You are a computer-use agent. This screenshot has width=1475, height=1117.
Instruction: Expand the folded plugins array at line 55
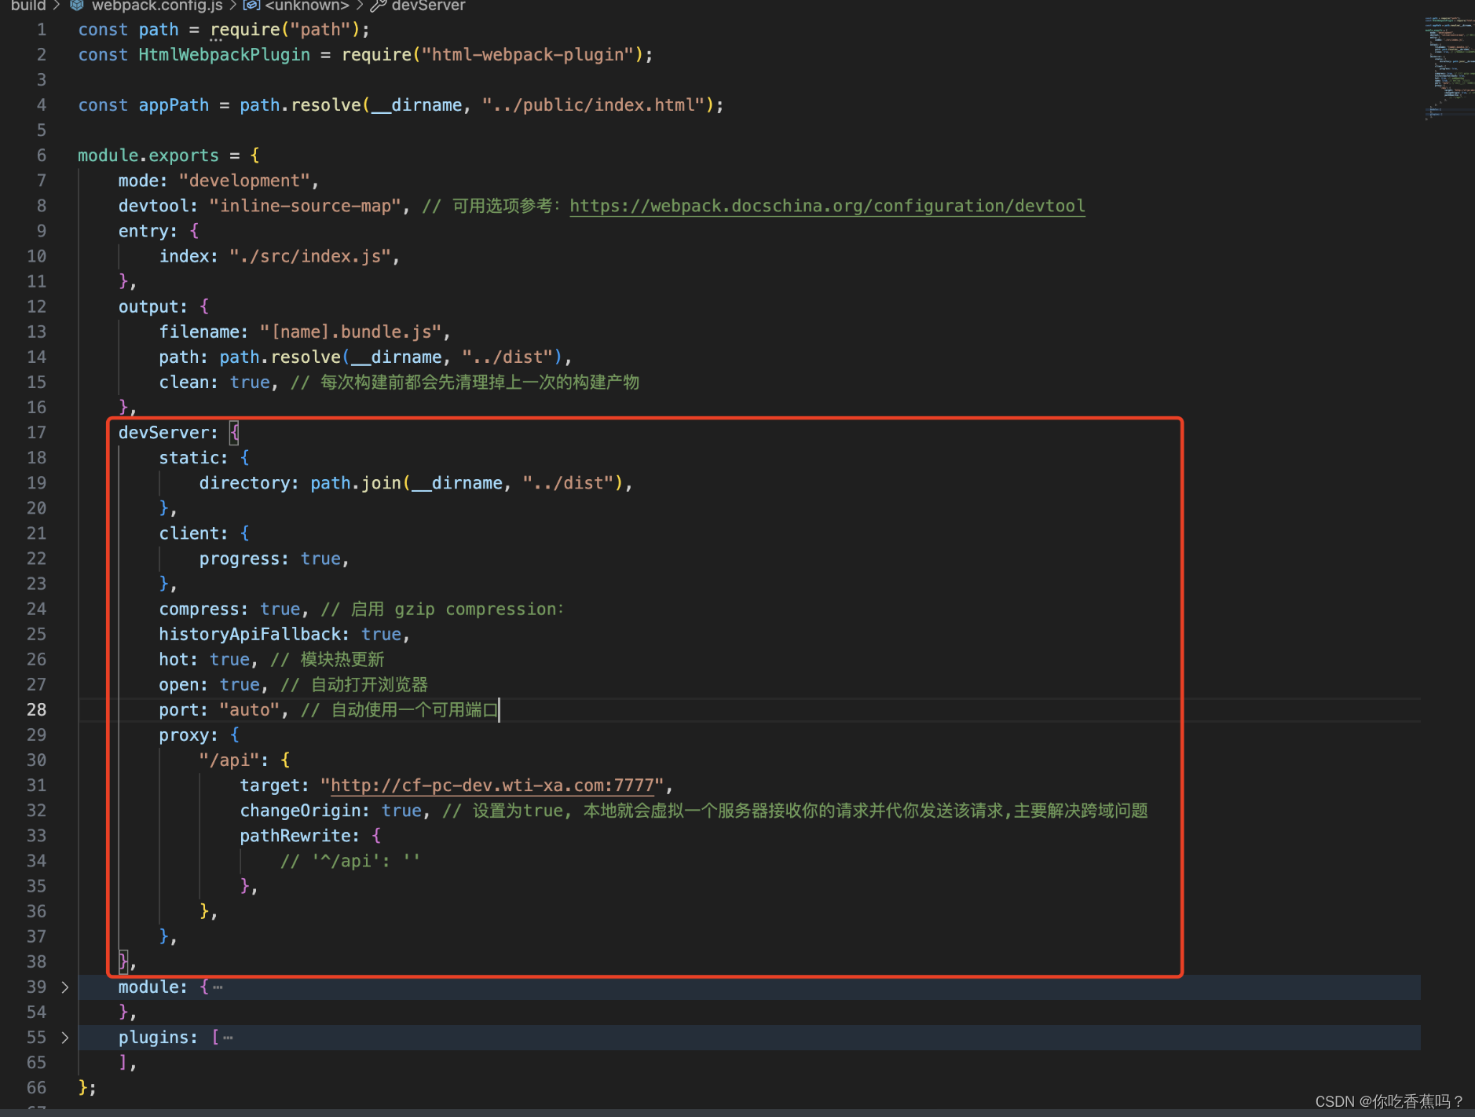click(x=65, y=1038)
